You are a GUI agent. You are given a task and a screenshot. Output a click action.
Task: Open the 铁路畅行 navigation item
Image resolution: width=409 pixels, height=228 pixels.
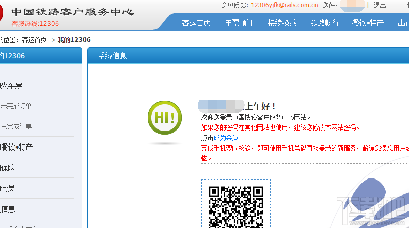[x=325, y=23]
